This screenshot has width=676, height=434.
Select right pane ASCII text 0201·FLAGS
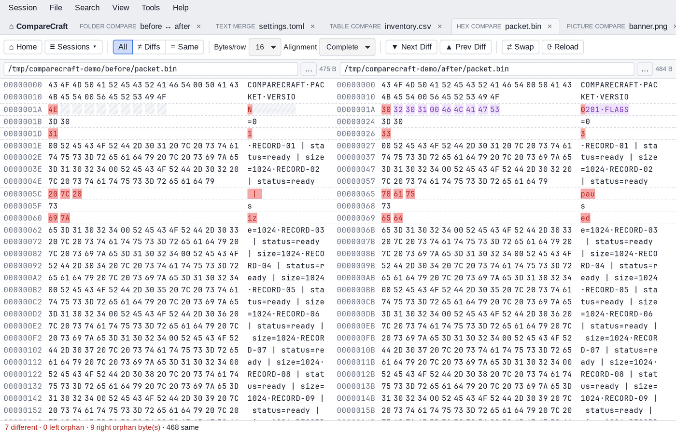[x=605, y=109]
